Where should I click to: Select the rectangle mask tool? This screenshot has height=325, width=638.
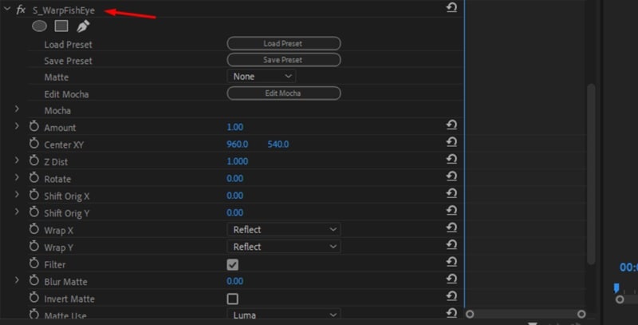61,26
